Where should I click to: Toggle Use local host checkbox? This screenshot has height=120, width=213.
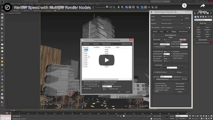point(82,88)
